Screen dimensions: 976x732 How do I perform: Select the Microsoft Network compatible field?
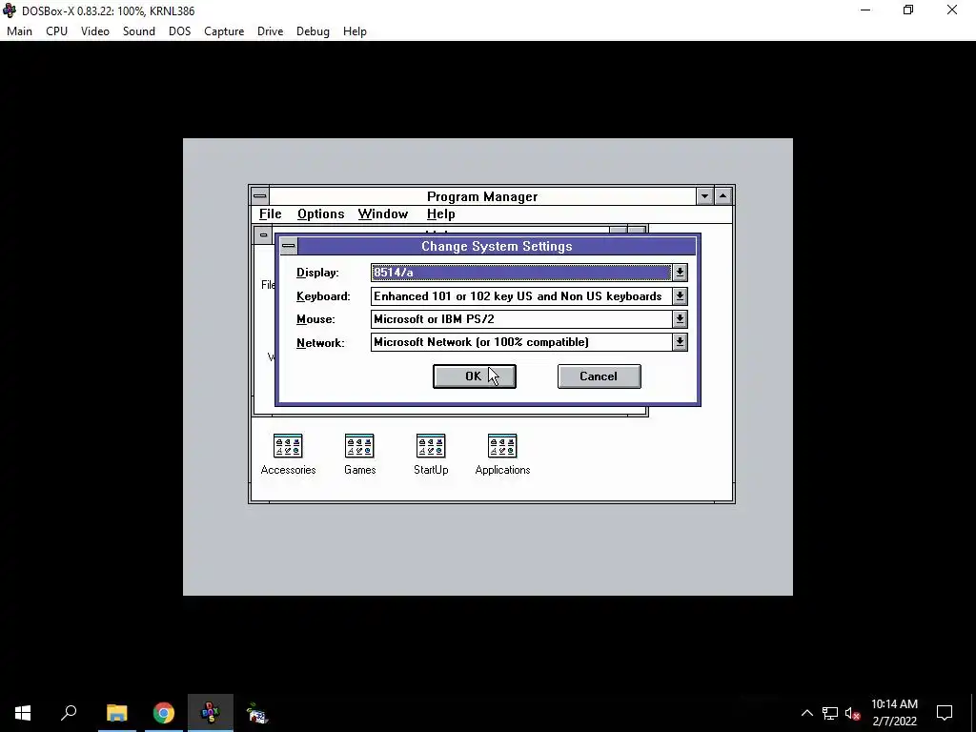(x=521, y=342)
